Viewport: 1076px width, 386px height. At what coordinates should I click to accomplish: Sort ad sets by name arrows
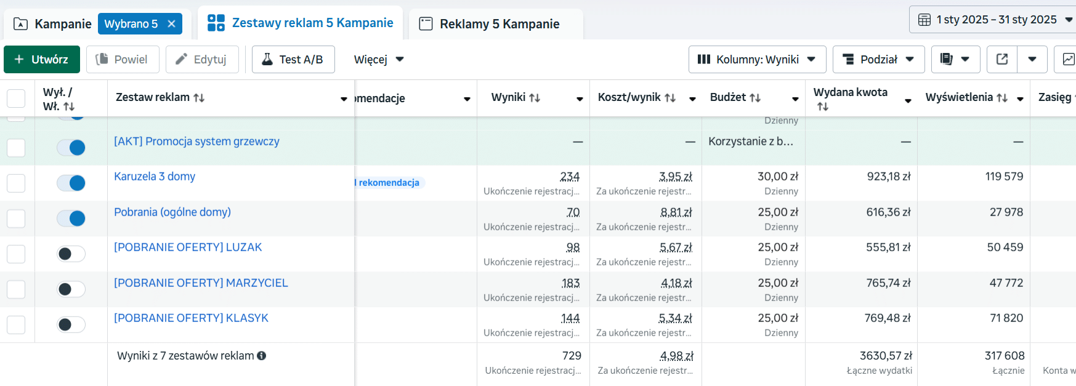199,98
